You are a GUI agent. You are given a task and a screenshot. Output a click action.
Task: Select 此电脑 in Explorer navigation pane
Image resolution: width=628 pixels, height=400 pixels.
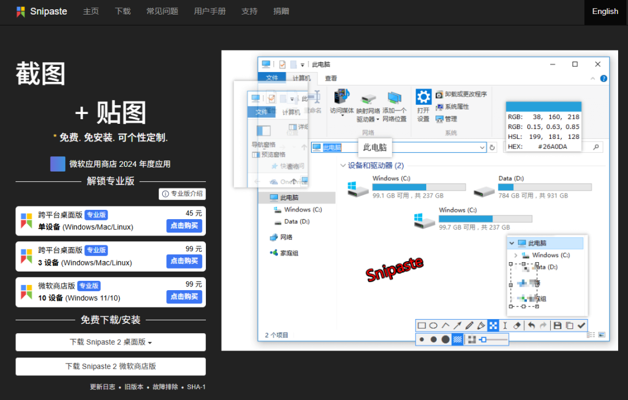coord(297,198)
